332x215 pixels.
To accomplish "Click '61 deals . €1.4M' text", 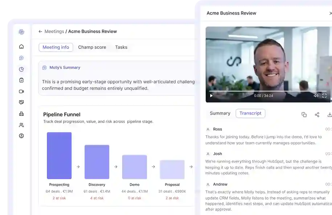I will click(x=97, y=191).
